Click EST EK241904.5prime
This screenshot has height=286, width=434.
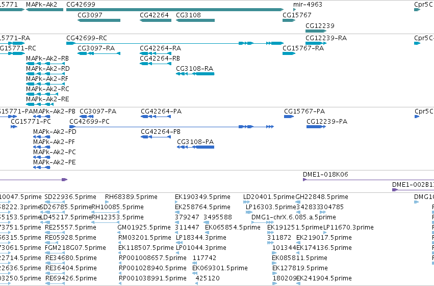tap(298, 283)
